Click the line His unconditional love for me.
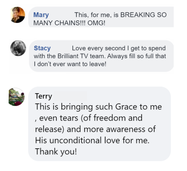Image resolution: width=187 pixels, height=171 pixels. pyautogui.click(x=92, y=140)
